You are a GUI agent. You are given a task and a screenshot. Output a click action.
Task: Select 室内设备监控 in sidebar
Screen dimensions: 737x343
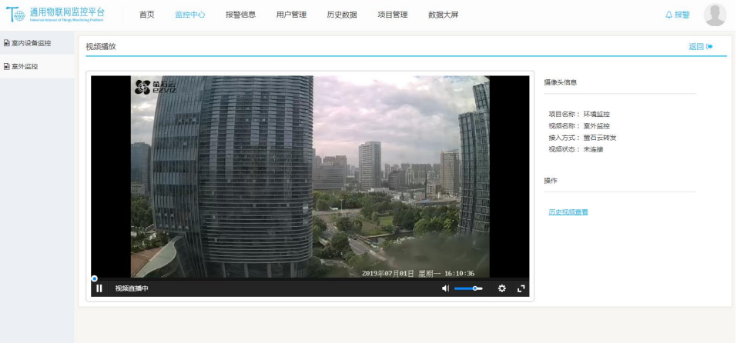point(31,43)
